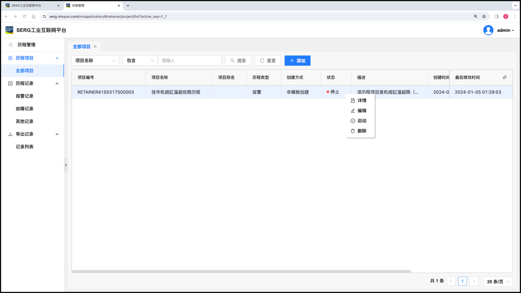Viewport: 521px width, 293px height.
Task: Click the 请输入 search input field
Action: point(190,61)
